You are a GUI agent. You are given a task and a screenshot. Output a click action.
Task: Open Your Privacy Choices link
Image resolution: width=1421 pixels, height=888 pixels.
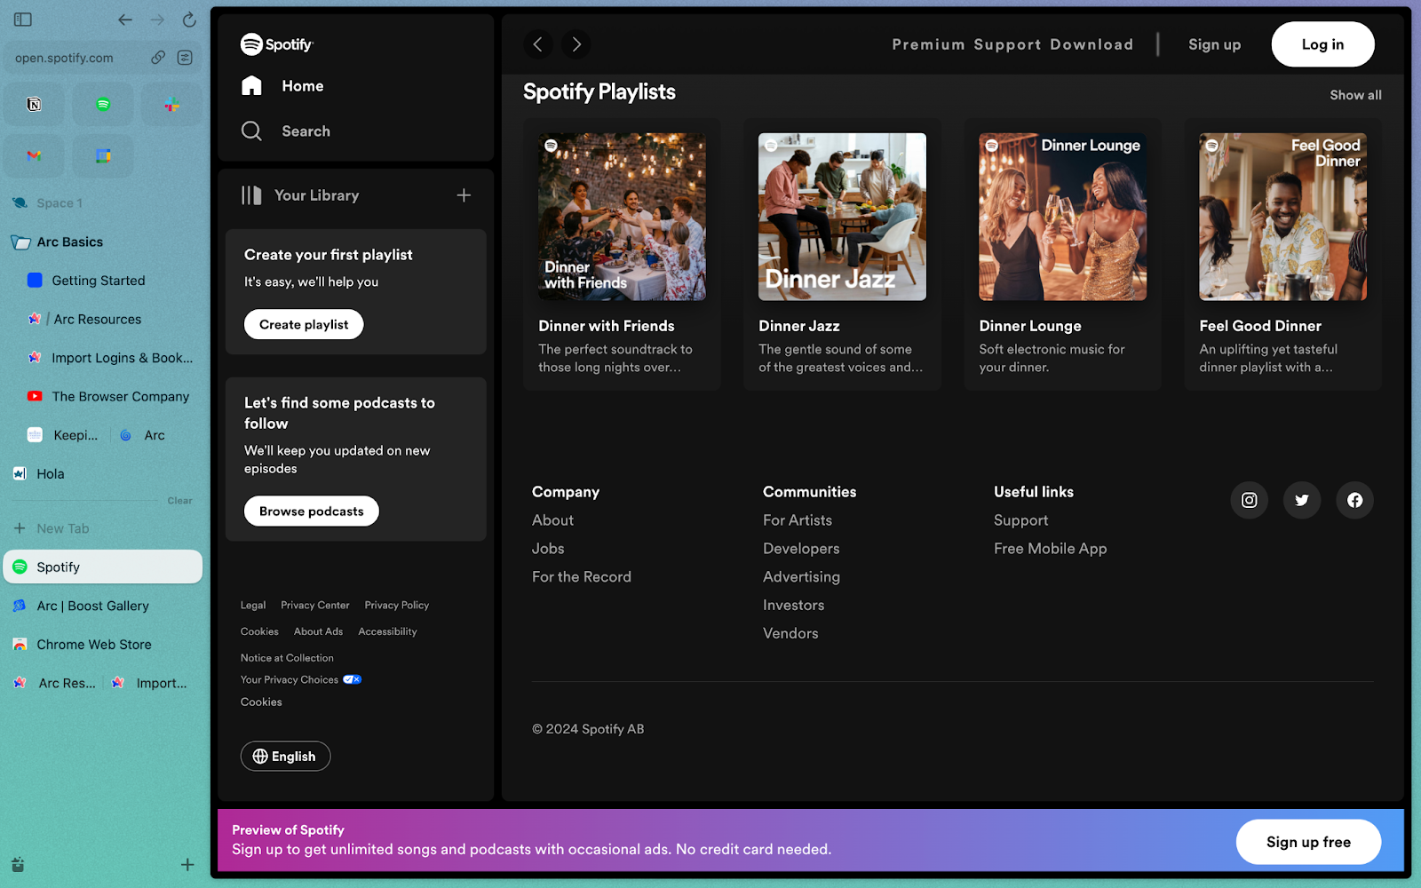coord(301,680)
